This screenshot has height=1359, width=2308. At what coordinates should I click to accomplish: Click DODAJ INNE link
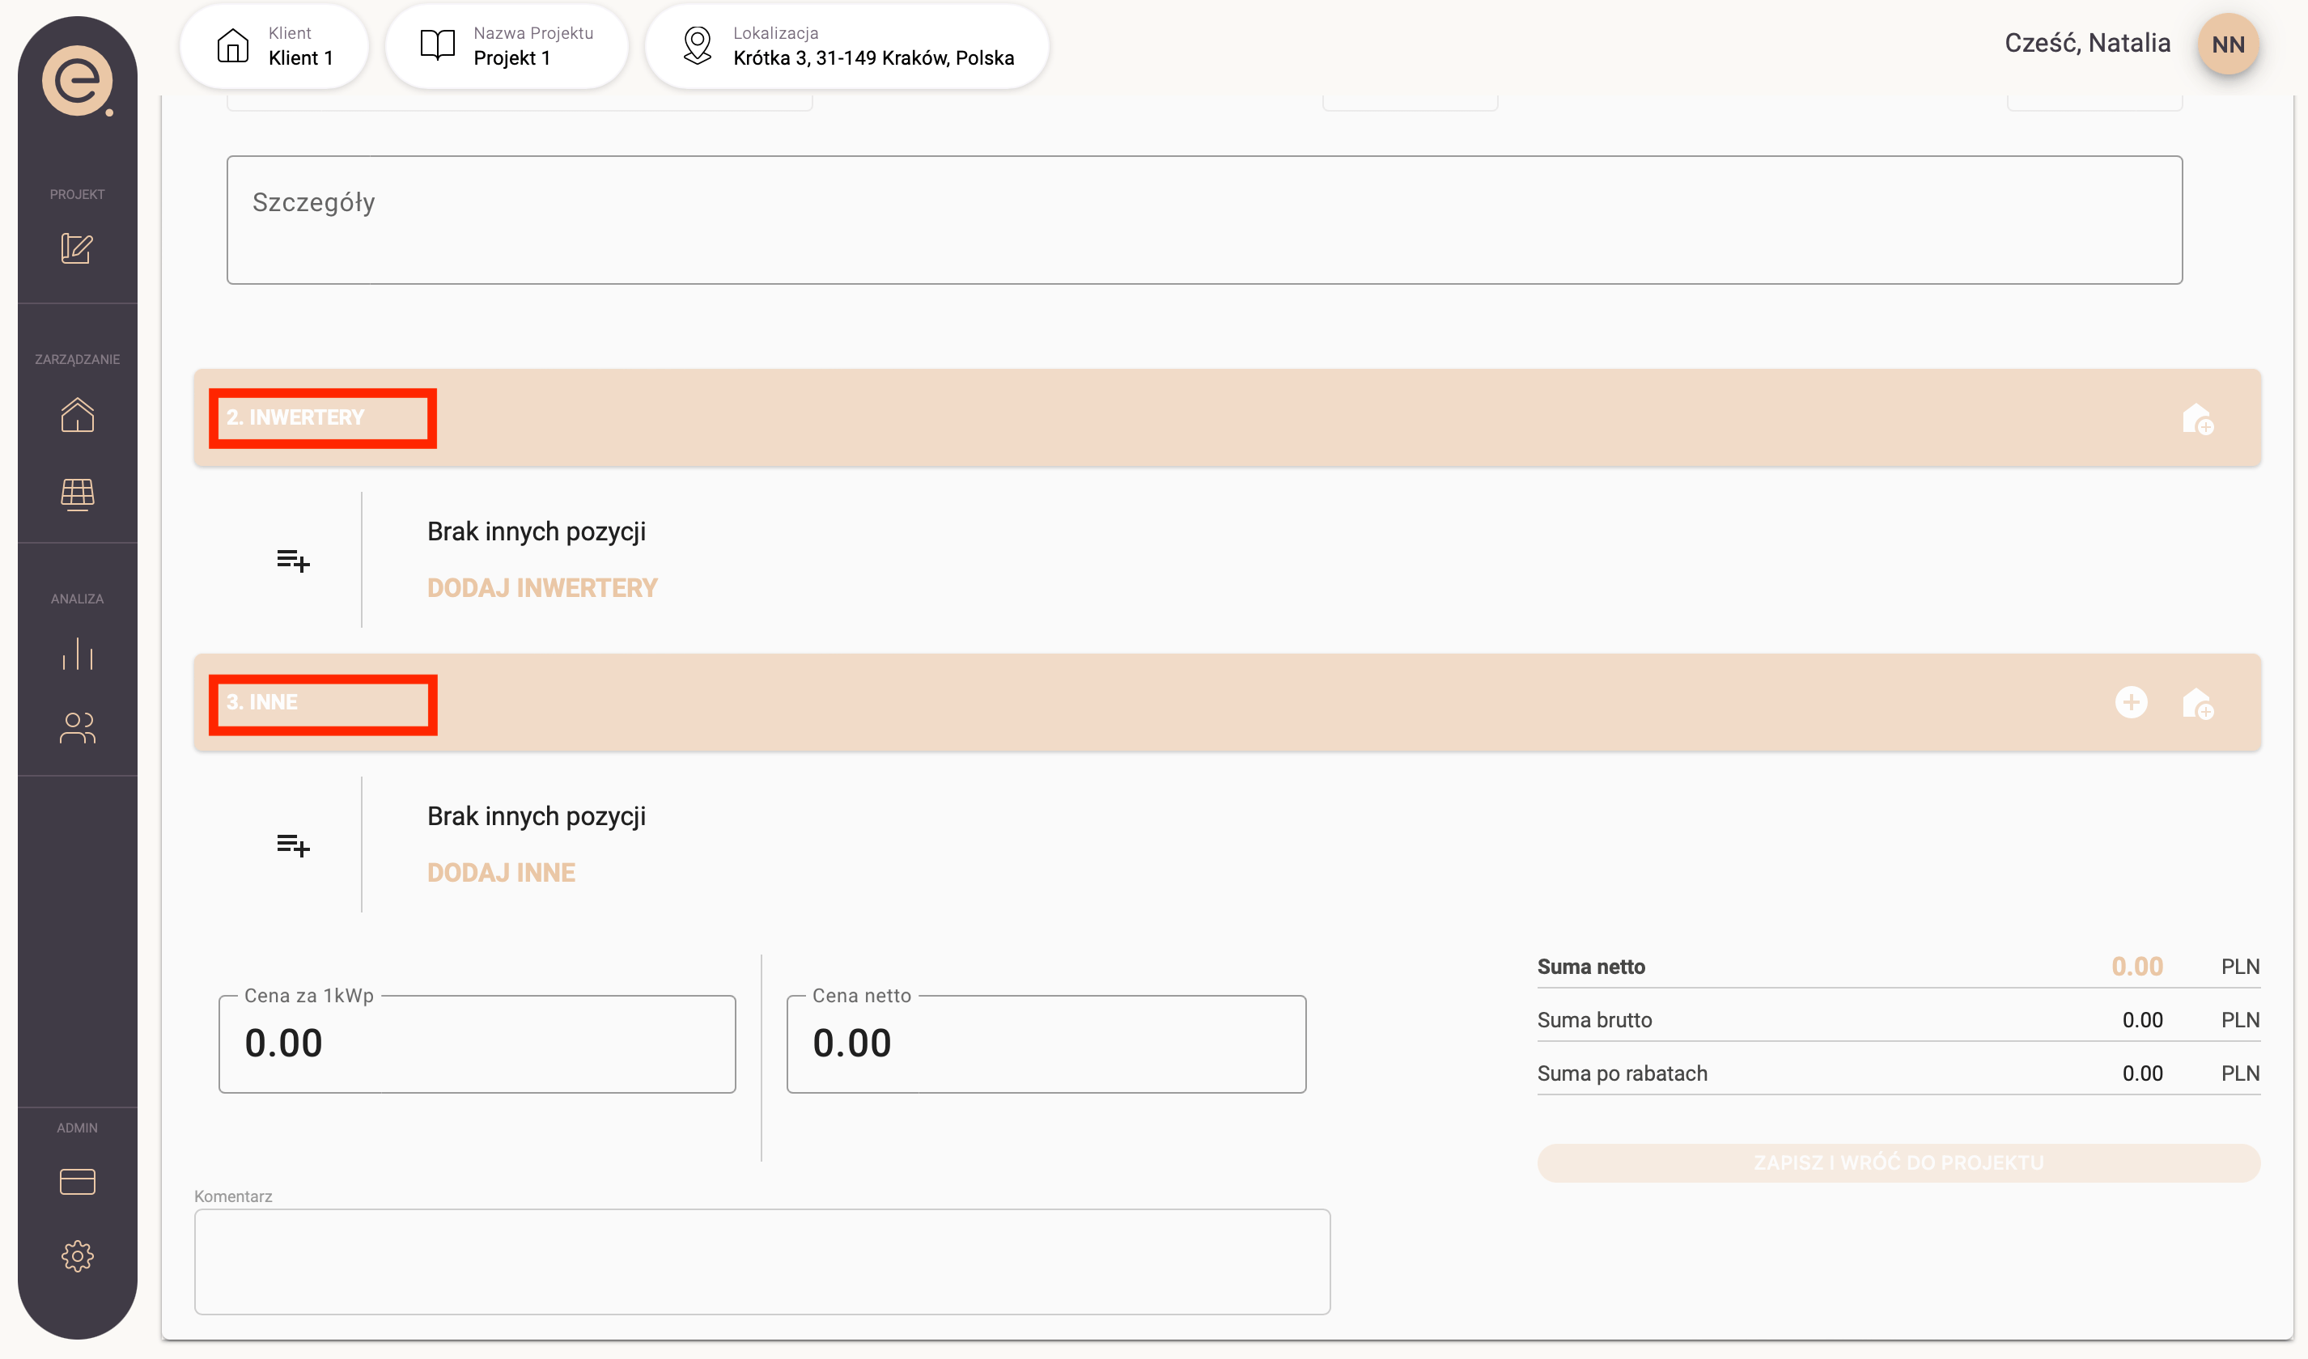coord(501,873)
